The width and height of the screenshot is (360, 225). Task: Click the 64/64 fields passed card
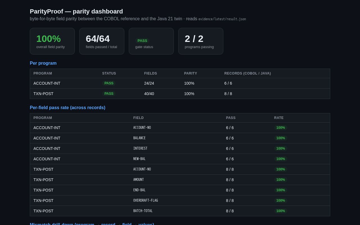(x=102, y=41)
